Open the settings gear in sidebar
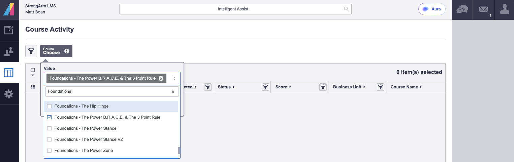Screen dimensions: 514x162 (x=9, y=94)
